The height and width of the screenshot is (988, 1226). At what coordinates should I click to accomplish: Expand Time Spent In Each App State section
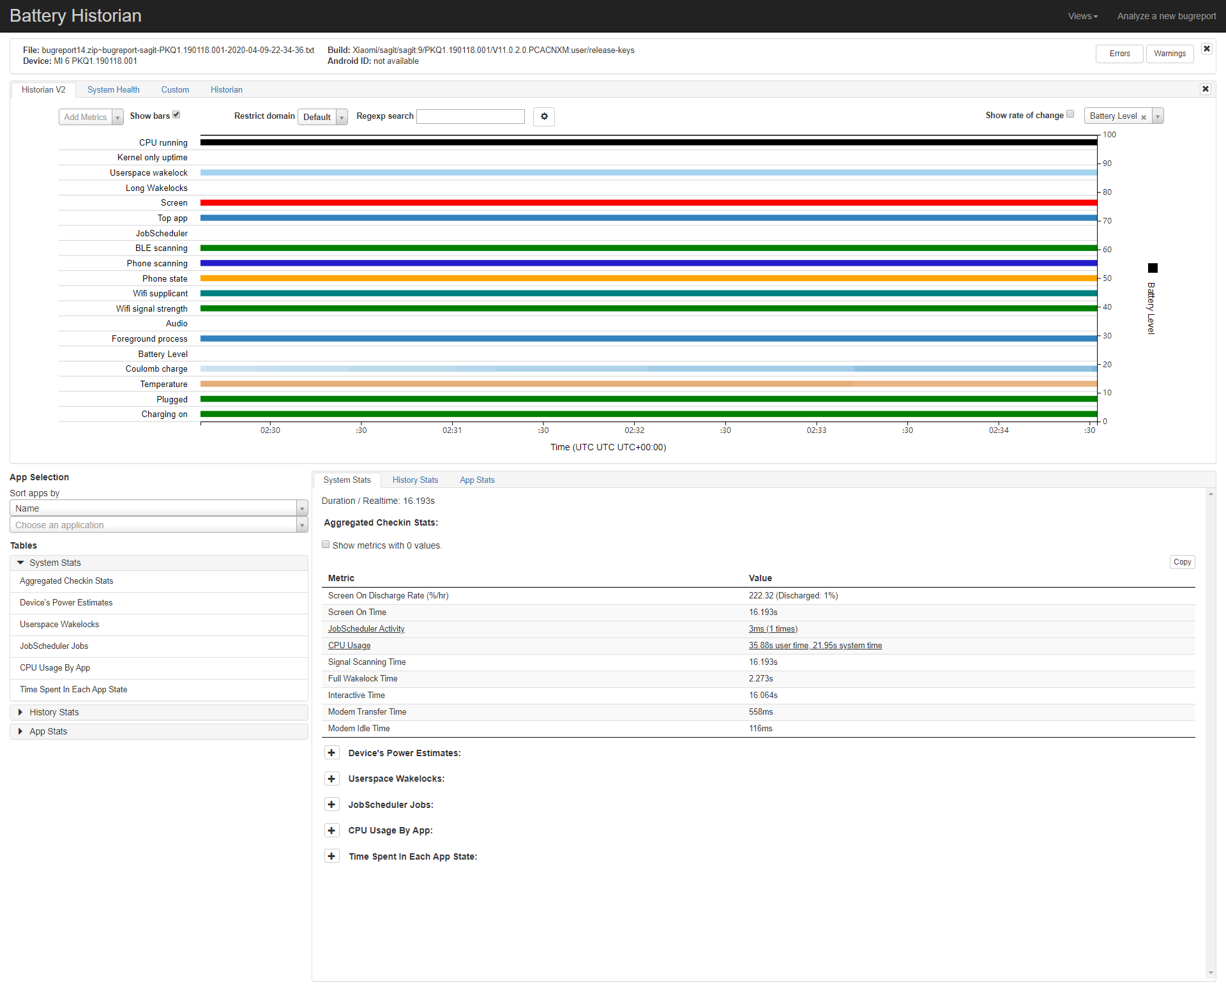(331, 856)
